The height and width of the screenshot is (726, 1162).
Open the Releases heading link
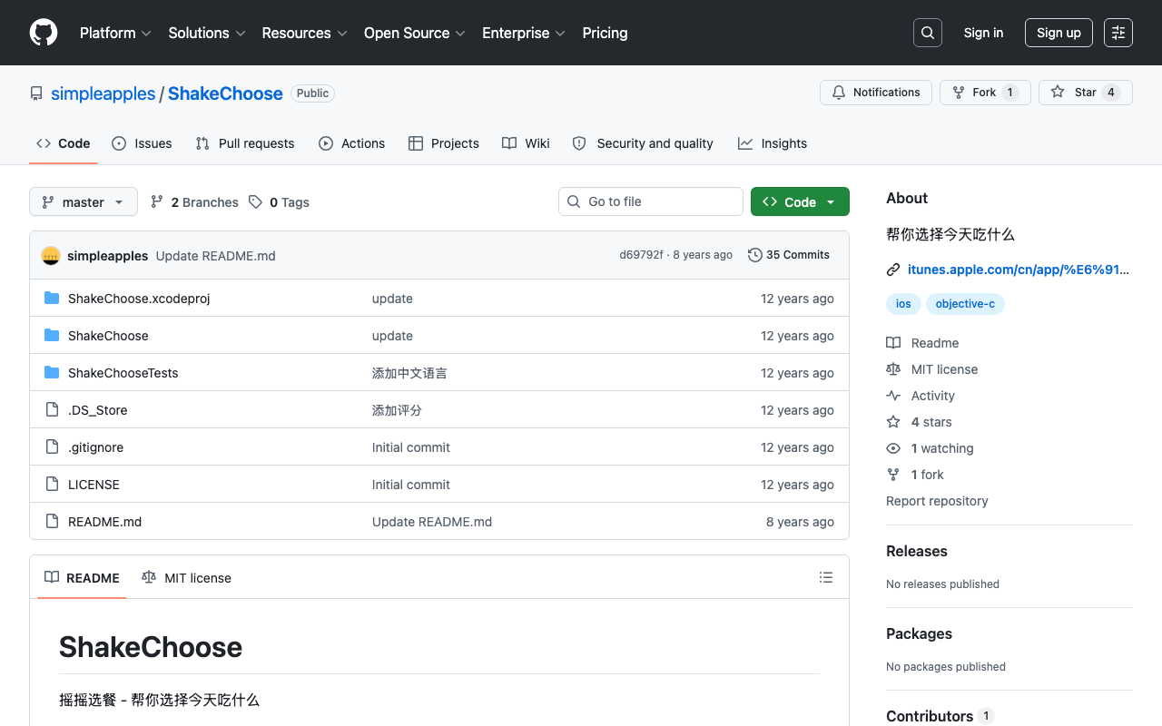(917, 551)
